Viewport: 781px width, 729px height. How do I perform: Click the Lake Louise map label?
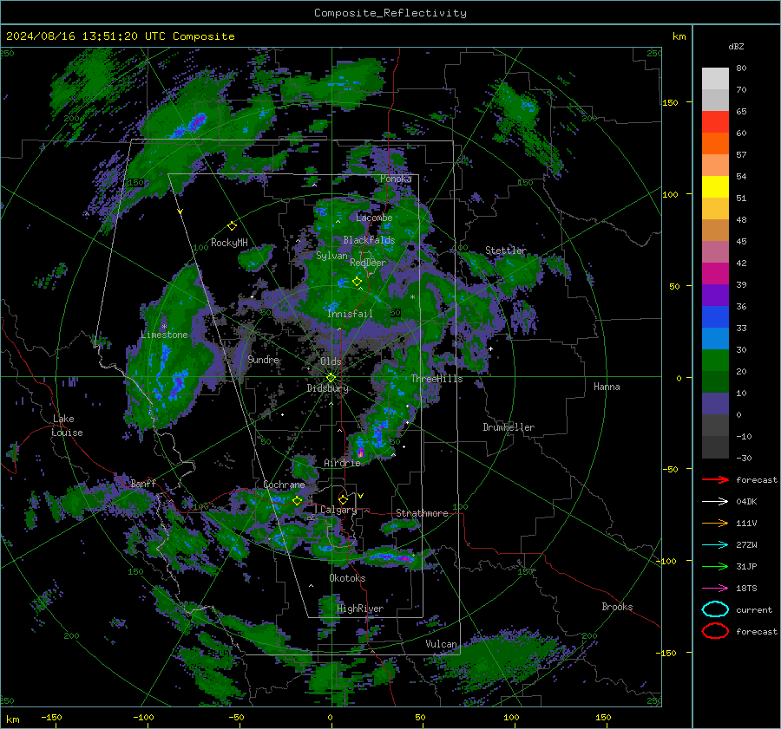click(67, 426)
